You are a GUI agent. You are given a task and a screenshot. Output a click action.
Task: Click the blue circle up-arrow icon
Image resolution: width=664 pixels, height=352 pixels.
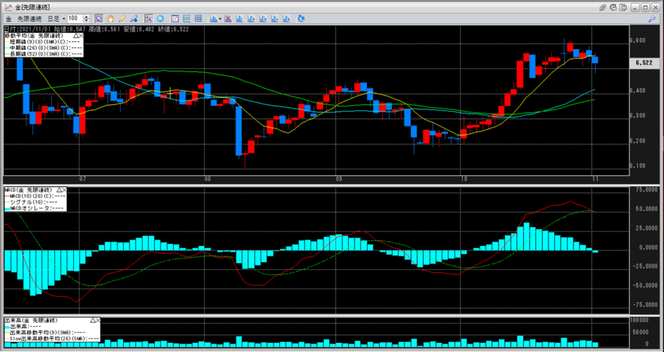[160, 19]
